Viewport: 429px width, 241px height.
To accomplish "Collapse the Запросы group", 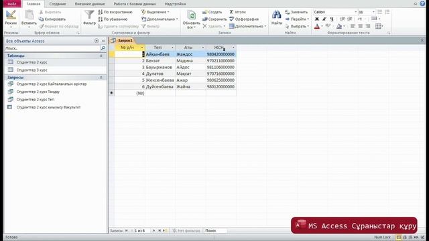I will tap(101, 78).
